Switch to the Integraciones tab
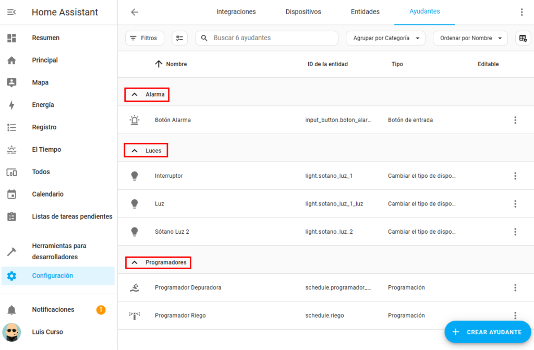The height and width of the screenshot is (350, 534). coord(236,12)
